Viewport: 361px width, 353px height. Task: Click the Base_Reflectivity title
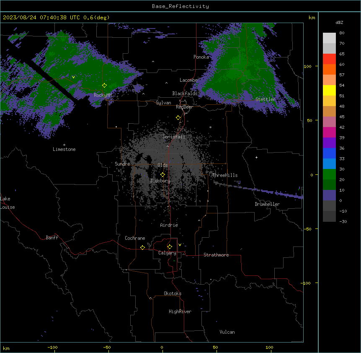tap(180, 6)
